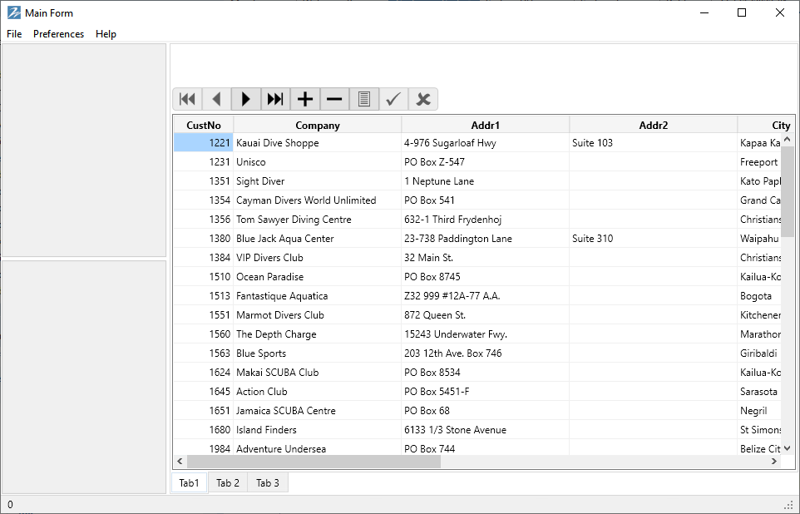This screenshot has height=514, width=800.
Task: Select the Unisco company cell
Action: click(318, 162)
